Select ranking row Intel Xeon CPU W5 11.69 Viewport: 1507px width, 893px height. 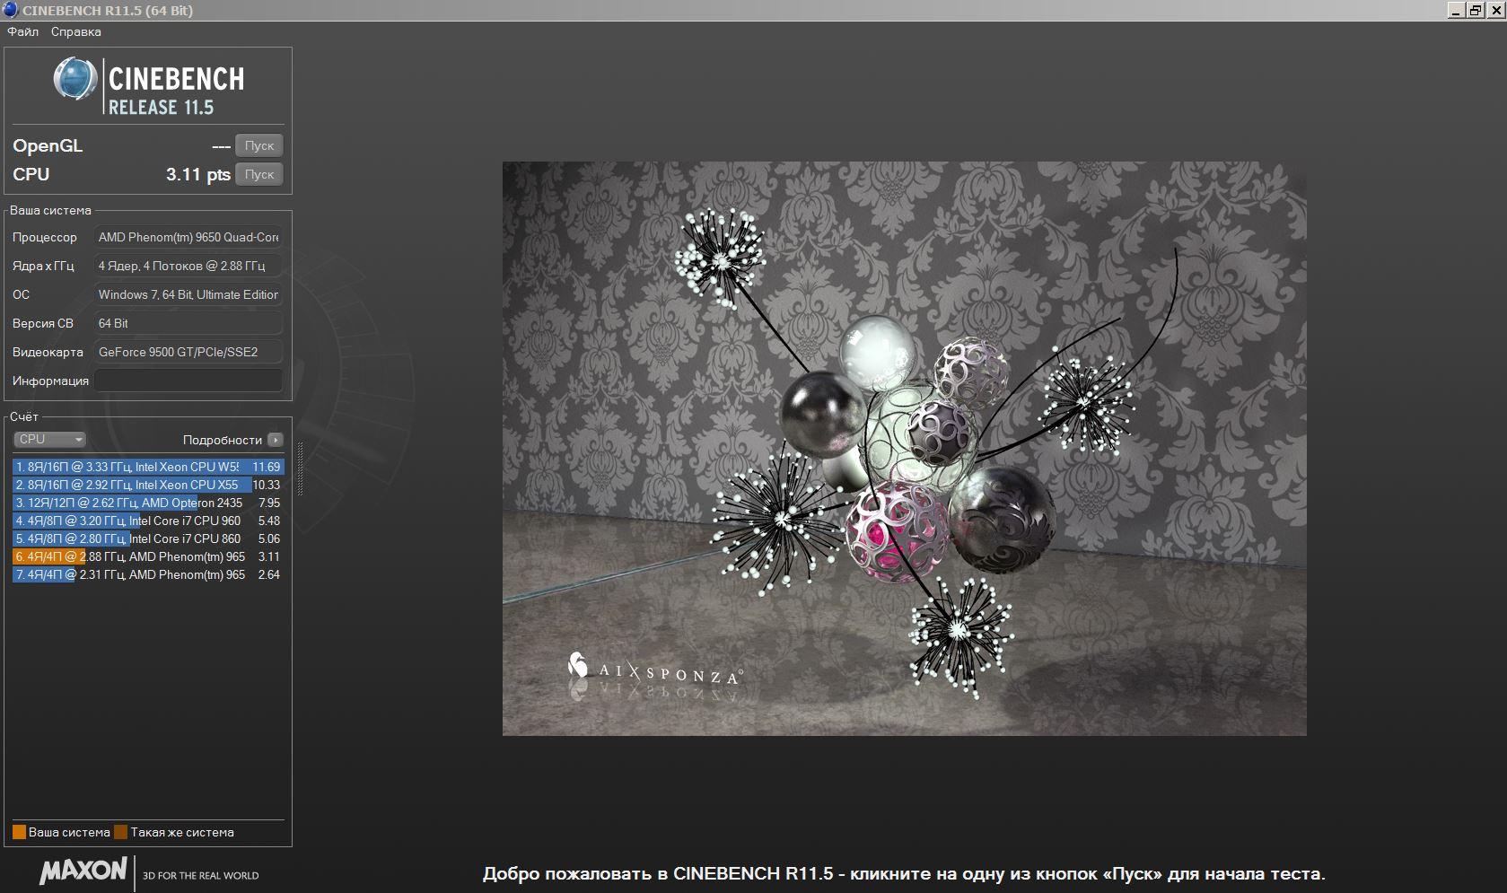pyautogui.click(x=148, y=467)
